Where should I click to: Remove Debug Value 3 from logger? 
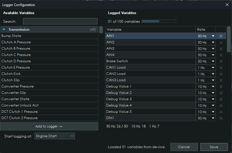221,99
